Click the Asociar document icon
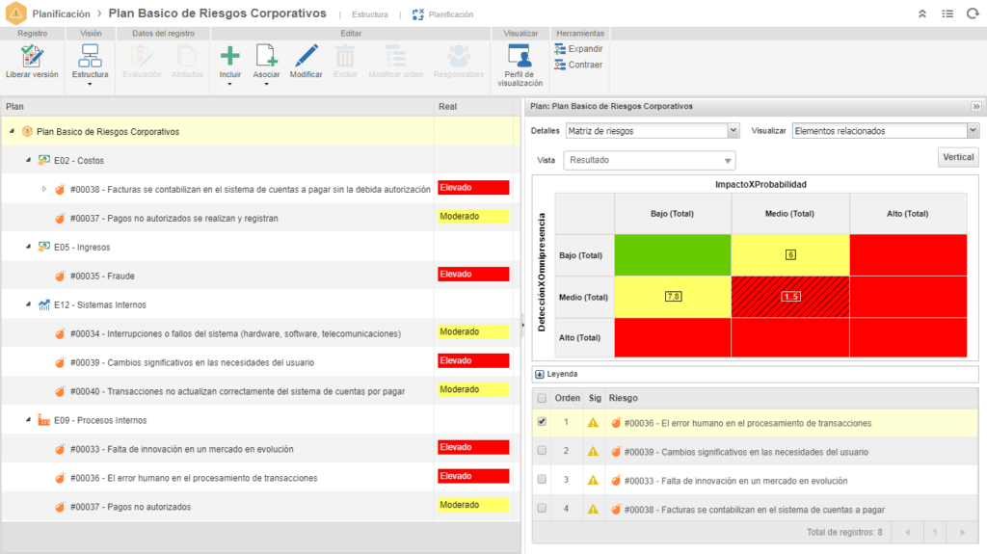987x554 pixels. (x=266, y=56)
